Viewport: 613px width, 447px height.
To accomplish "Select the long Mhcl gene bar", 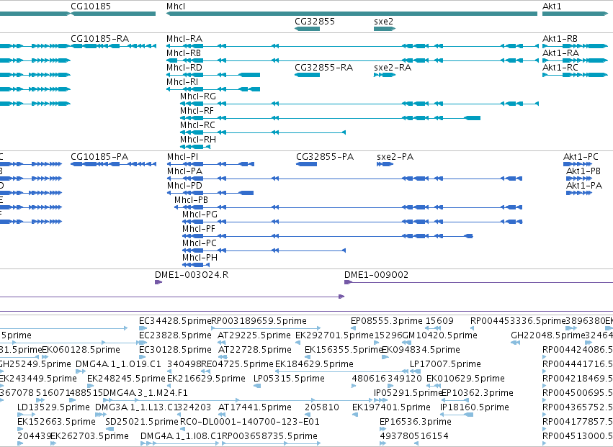I will click(352, 14).
